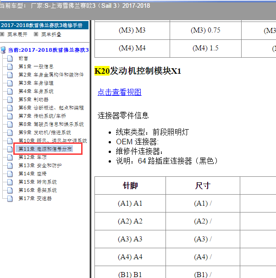Click page icon next to 第6章 诊断概述
Screen dimensions: 276x278
(10, 108)
